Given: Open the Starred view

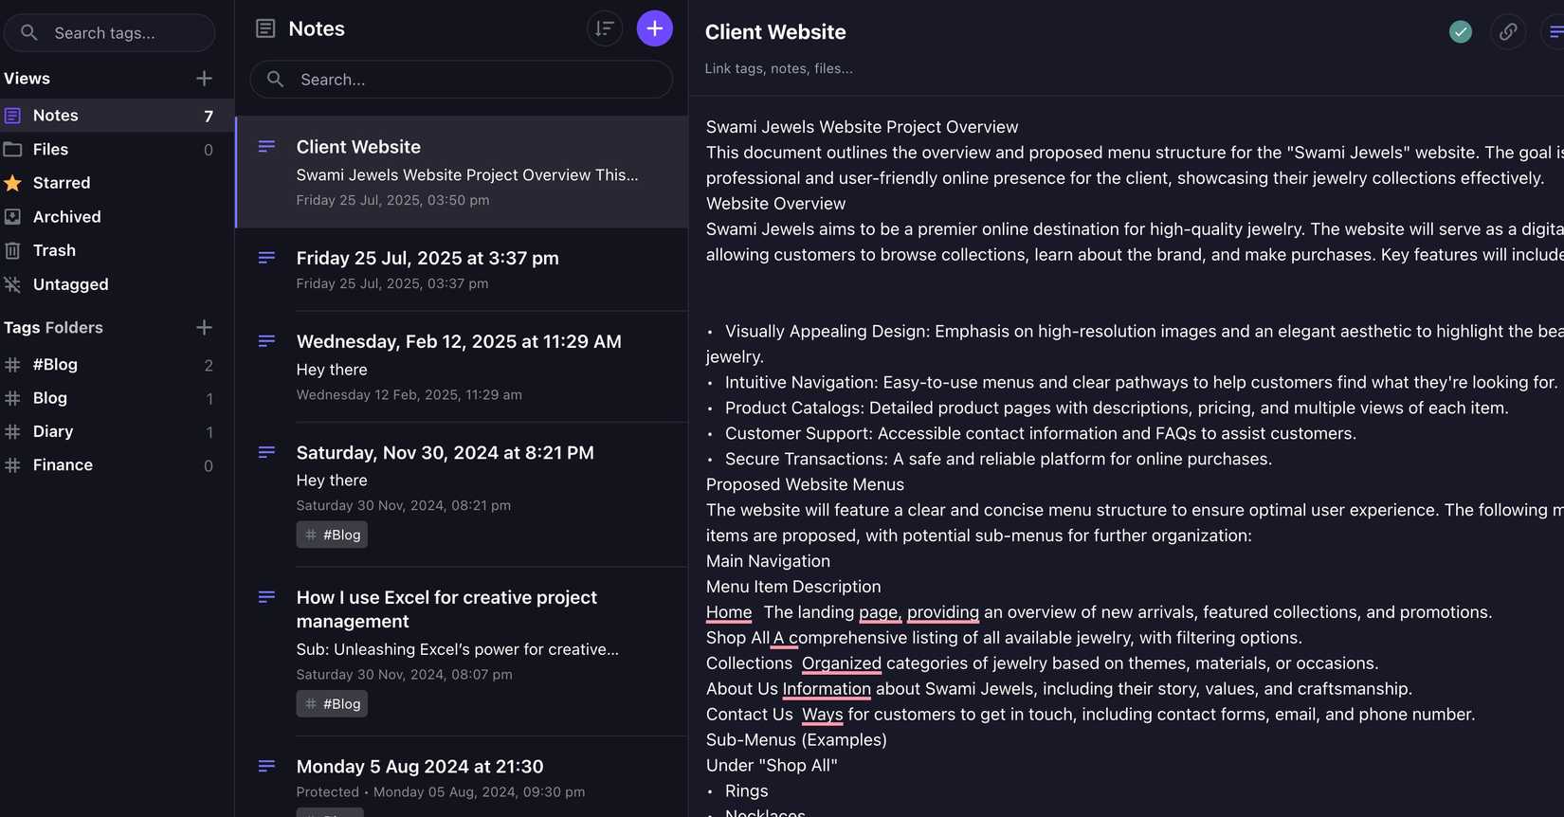Looking at the screenshot, I should tap(62, 183).
